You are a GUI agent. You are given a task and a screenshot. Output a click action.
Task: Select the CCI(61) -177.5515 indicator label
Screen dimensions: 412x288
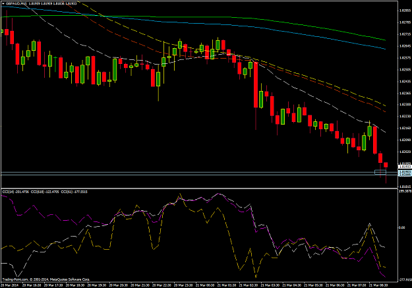tap(74, 192)
